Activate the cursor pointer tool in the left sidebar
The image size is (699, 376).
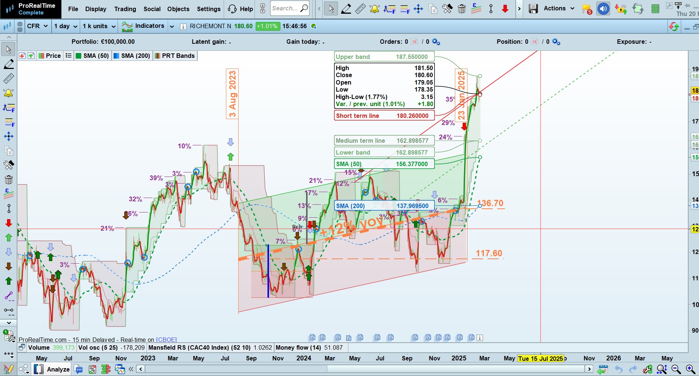coord(9,49)
